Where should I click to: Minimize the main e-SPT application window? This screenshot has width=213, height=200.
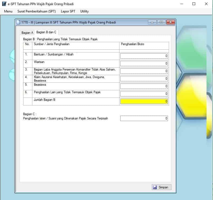182,4
